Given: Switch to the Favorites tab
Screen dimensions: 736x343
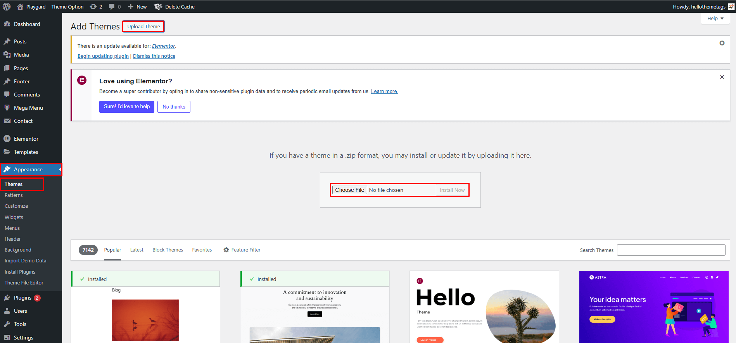Looking at the screenshot, I should (x=202, y=250).
